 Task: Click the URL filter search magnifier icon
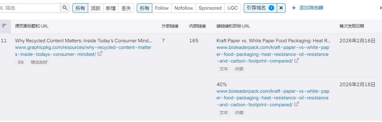pos(65,8)
